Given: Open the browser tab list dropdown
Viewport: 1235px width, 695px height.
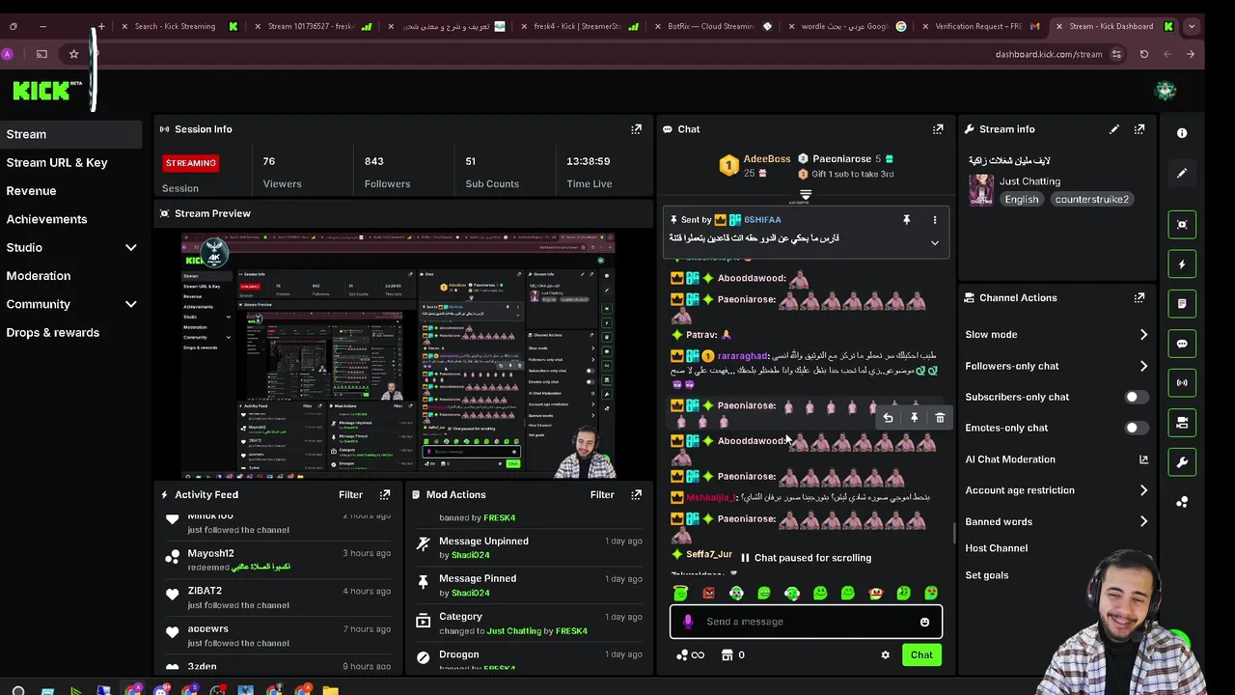Looking at the screenshot, I should (1192, 26).
